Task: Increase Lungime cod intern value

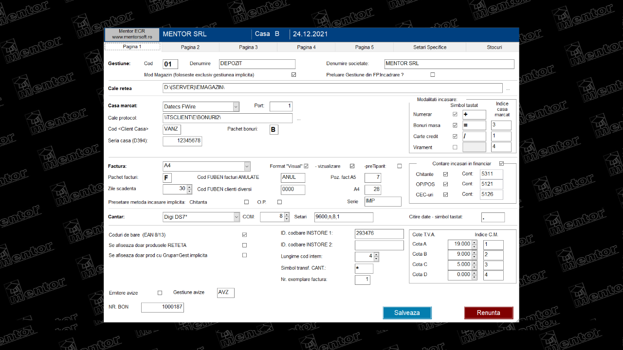Action: pyautogui.click(x=376, y=254)
